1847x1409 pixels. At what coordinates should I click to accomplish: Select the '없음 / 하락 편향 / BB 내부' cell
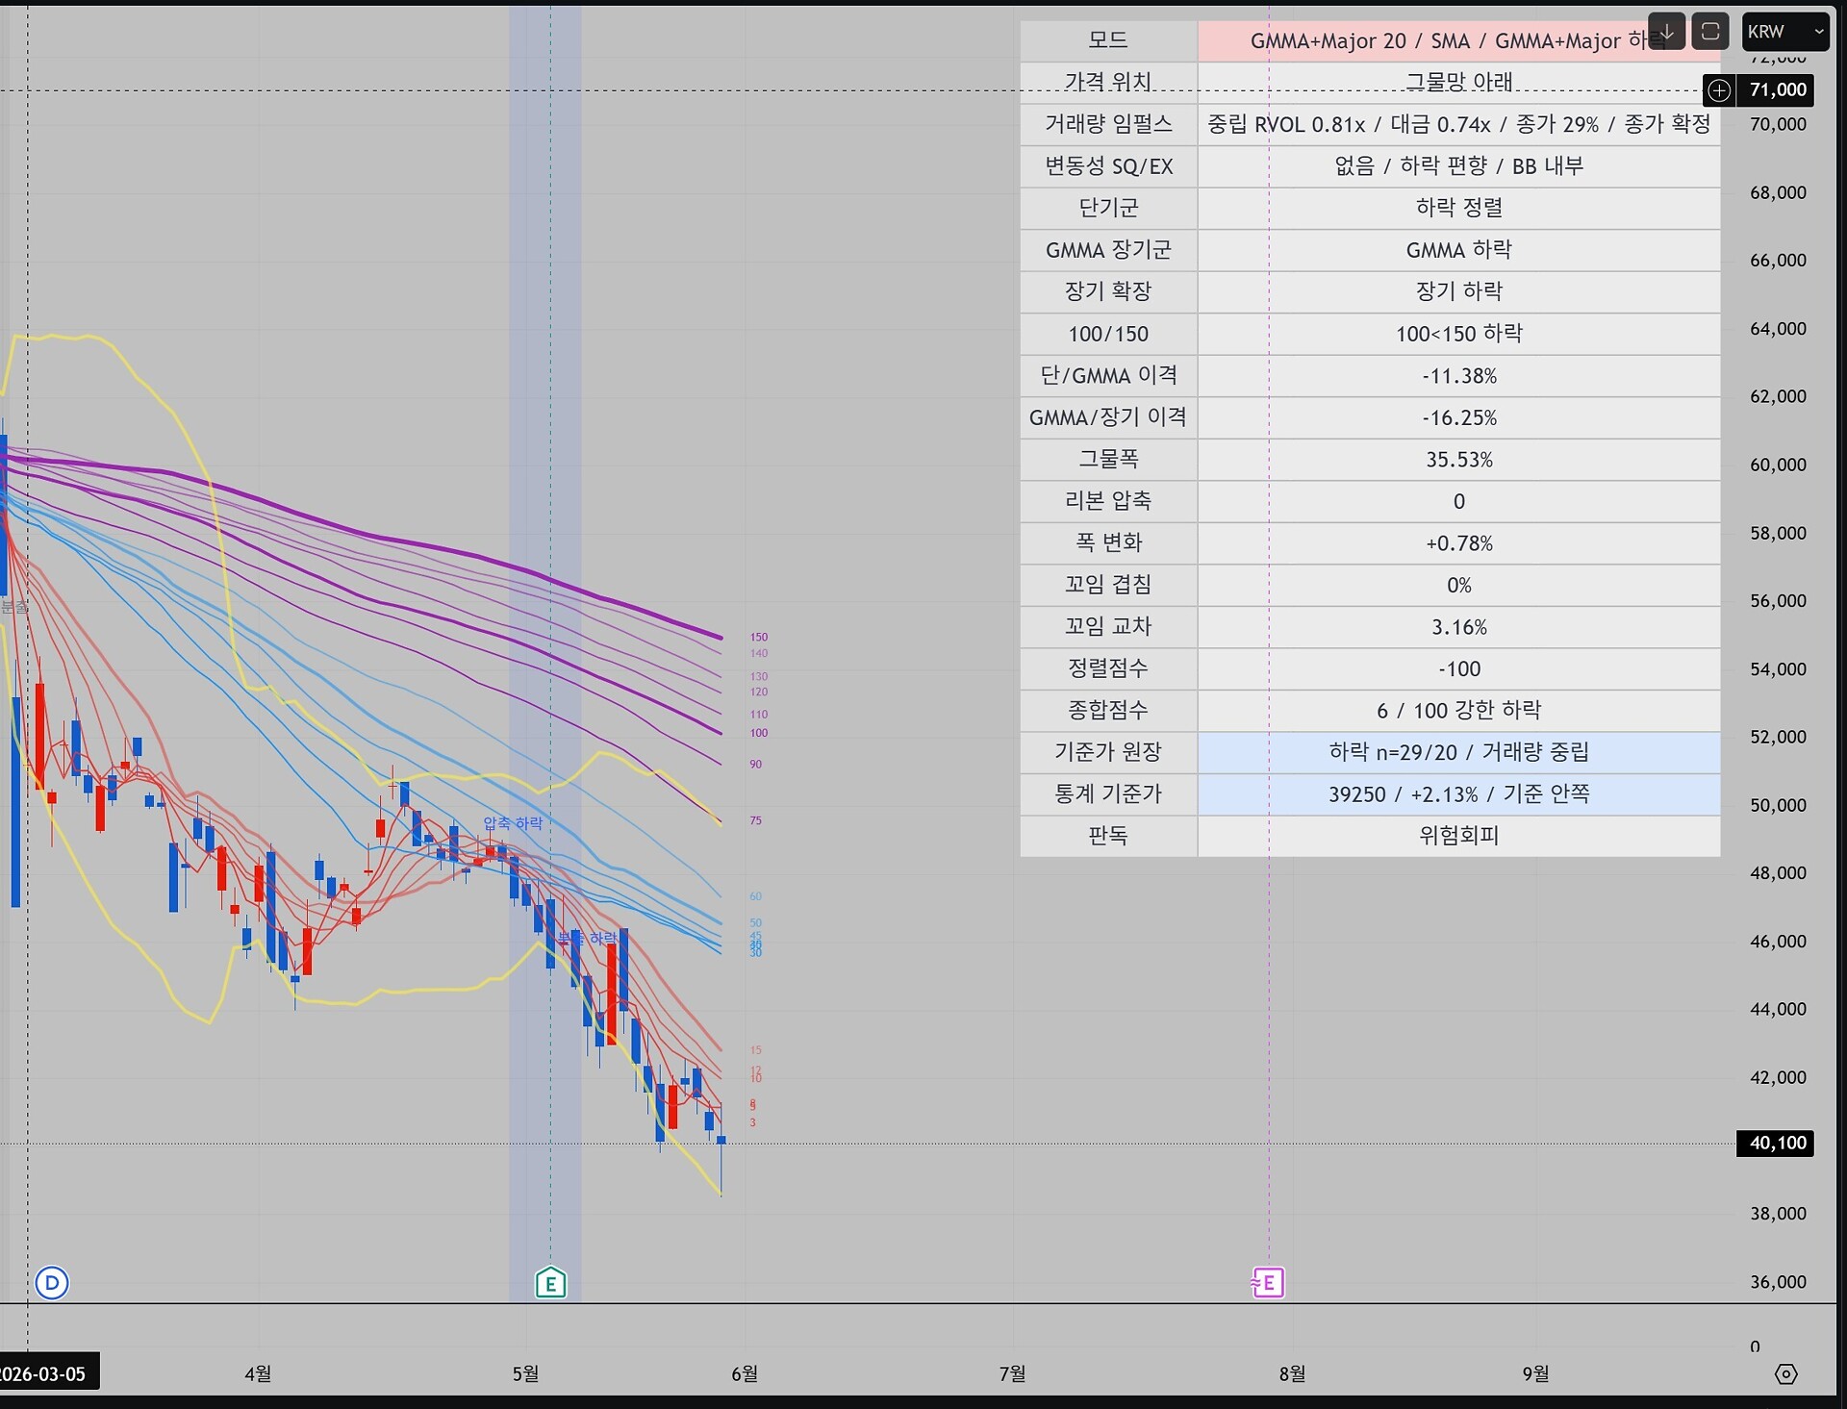1458,166
